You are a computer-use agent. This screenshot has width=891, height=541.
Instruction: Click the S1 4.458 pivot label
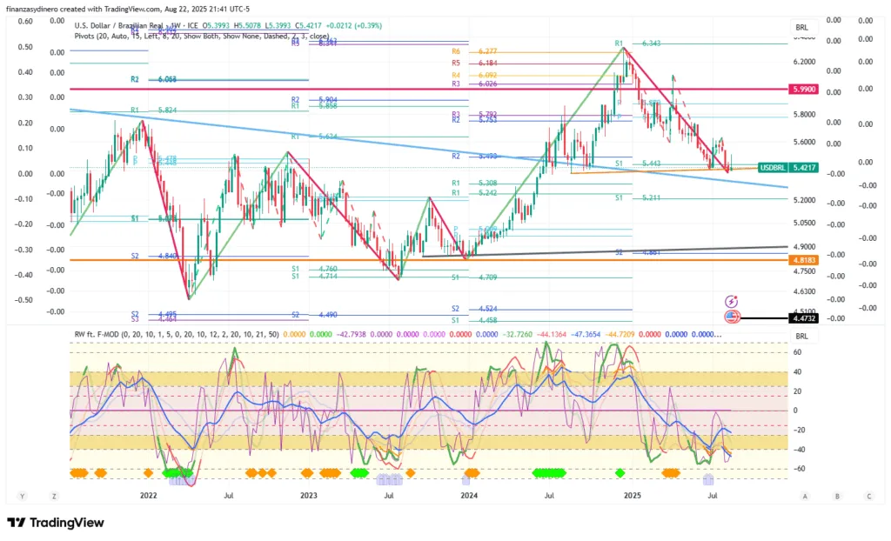pyautogui.click(x=474, y=320)
